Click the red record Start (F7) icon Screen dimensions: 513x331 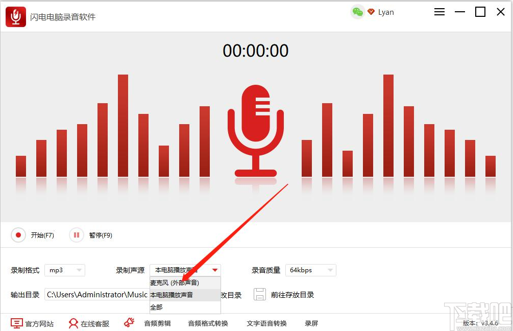[x=18, y=235]
